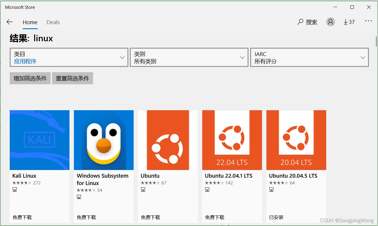Click Kali Linux 免费下载
This screenshot has height=226, width=378.
point(22,217)
